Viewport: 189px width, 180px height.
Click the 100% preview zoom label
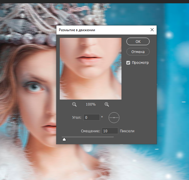[91, 104]
